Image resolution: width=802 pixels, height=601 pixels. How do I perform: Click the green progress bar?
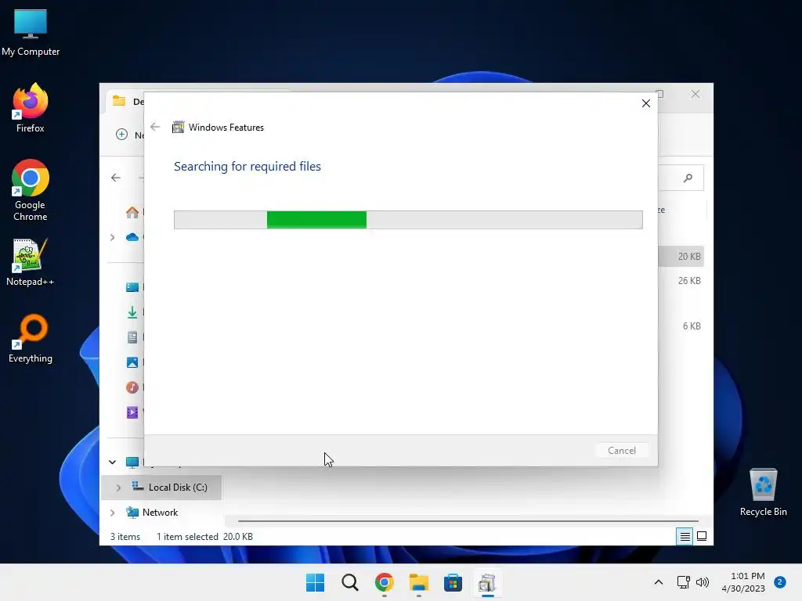pyautogui.click(x=316, y=220)
